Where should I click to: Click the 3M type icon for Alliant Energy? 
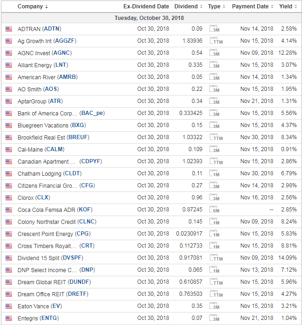coord(214,64)
